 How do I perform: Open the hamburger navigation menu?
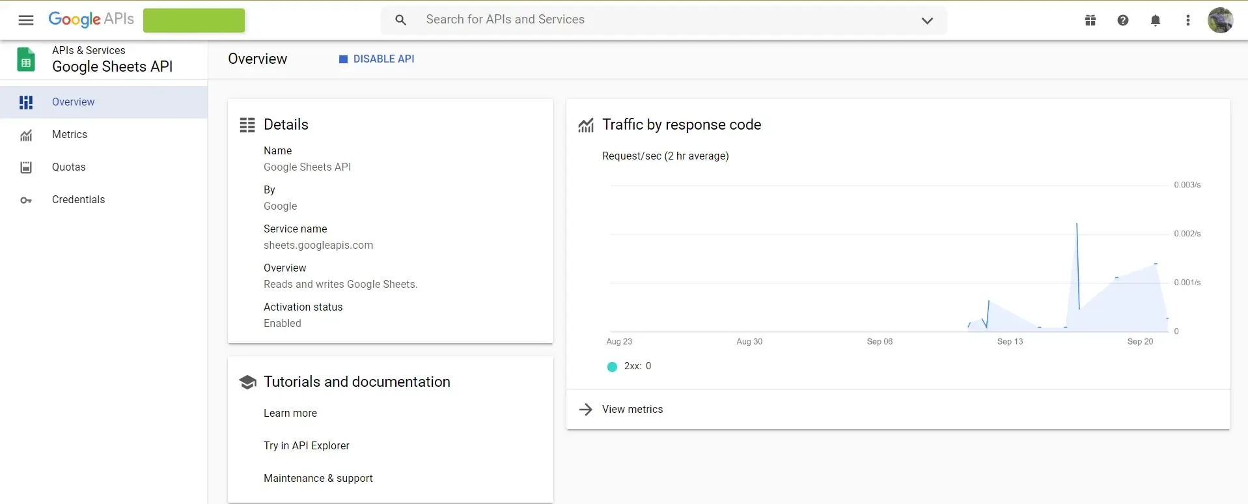pyautogui.click(x=26, y=20)
